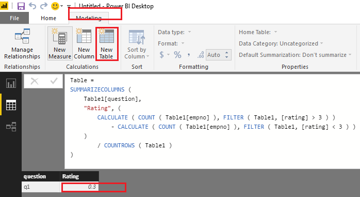Viewport: 360px width, 197px height.
Task: Increase decimal places with up stepper
Action: click(227, 53)
